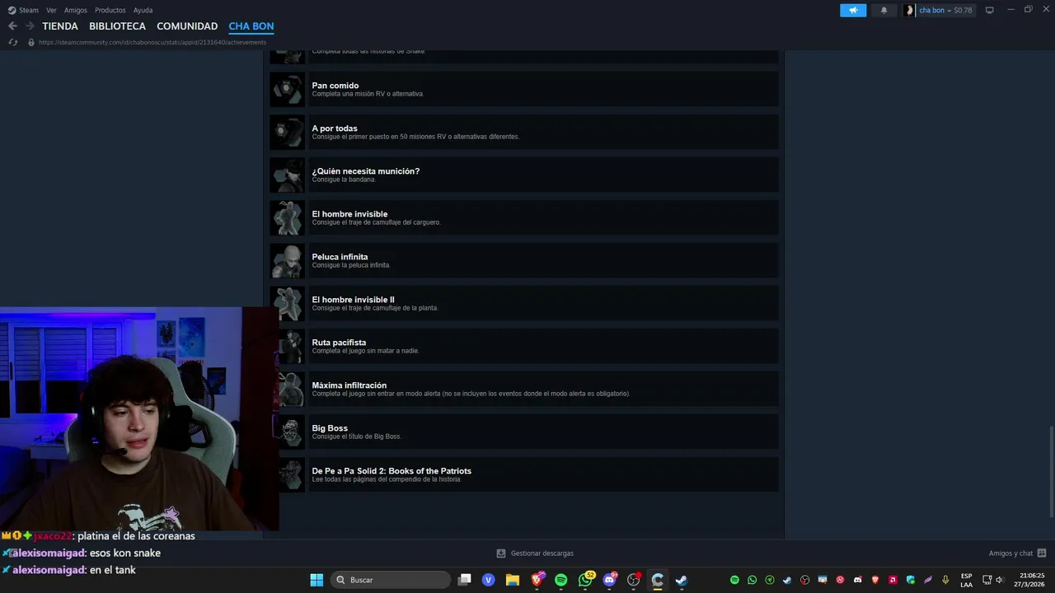The width and height of the screenshot is (1055, 593).
Task: Click the El hombre invisible achievement icon
Action: pos(288,217)
